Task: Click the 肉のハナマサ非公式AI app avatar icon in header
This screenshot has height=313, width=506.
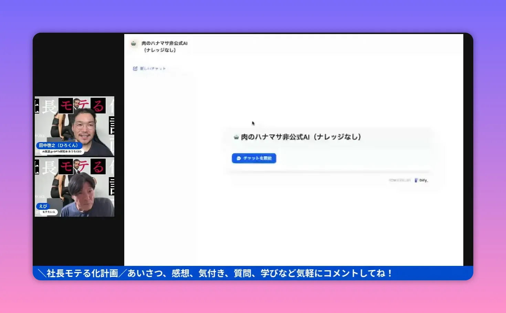Action: point(134,44)
